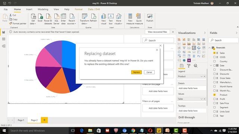Select the stacked bar chart visual
This screenshot has height=134, width=239.
179,39
